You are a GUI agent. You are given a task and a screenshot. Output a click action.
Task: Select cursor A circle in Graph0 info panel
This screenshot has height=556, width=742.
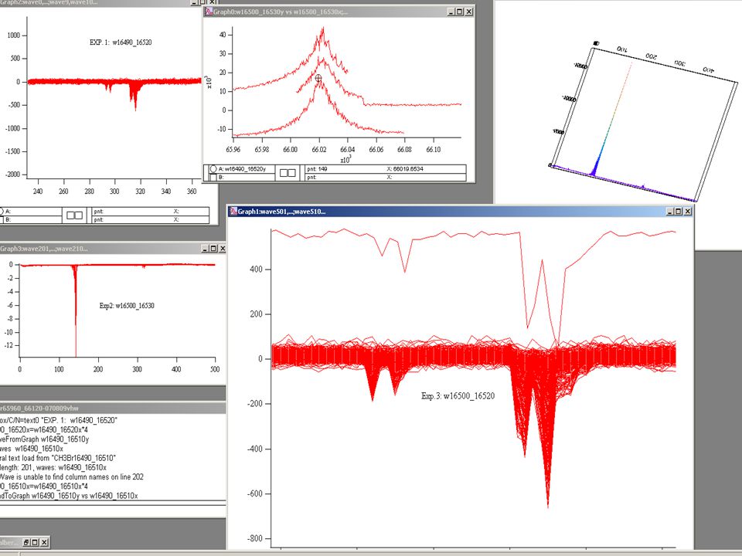click(213, 169)
